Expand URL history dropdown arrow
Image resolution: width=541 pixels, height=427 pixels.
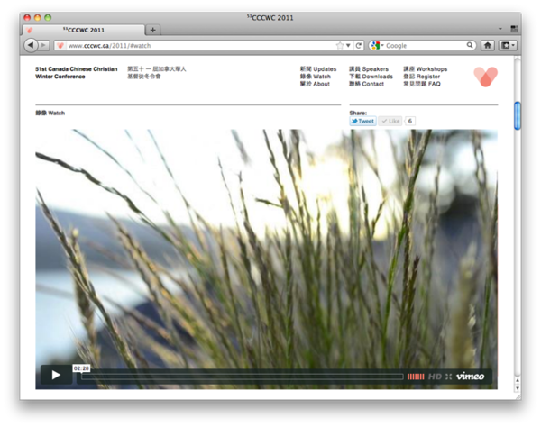[x=349, y=45]
